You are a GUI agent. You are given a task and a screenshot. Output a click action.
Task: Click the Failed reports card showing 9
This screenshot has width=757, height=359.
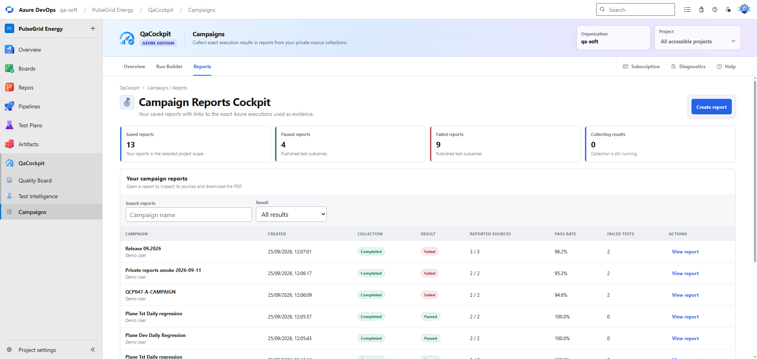(505, 144)
